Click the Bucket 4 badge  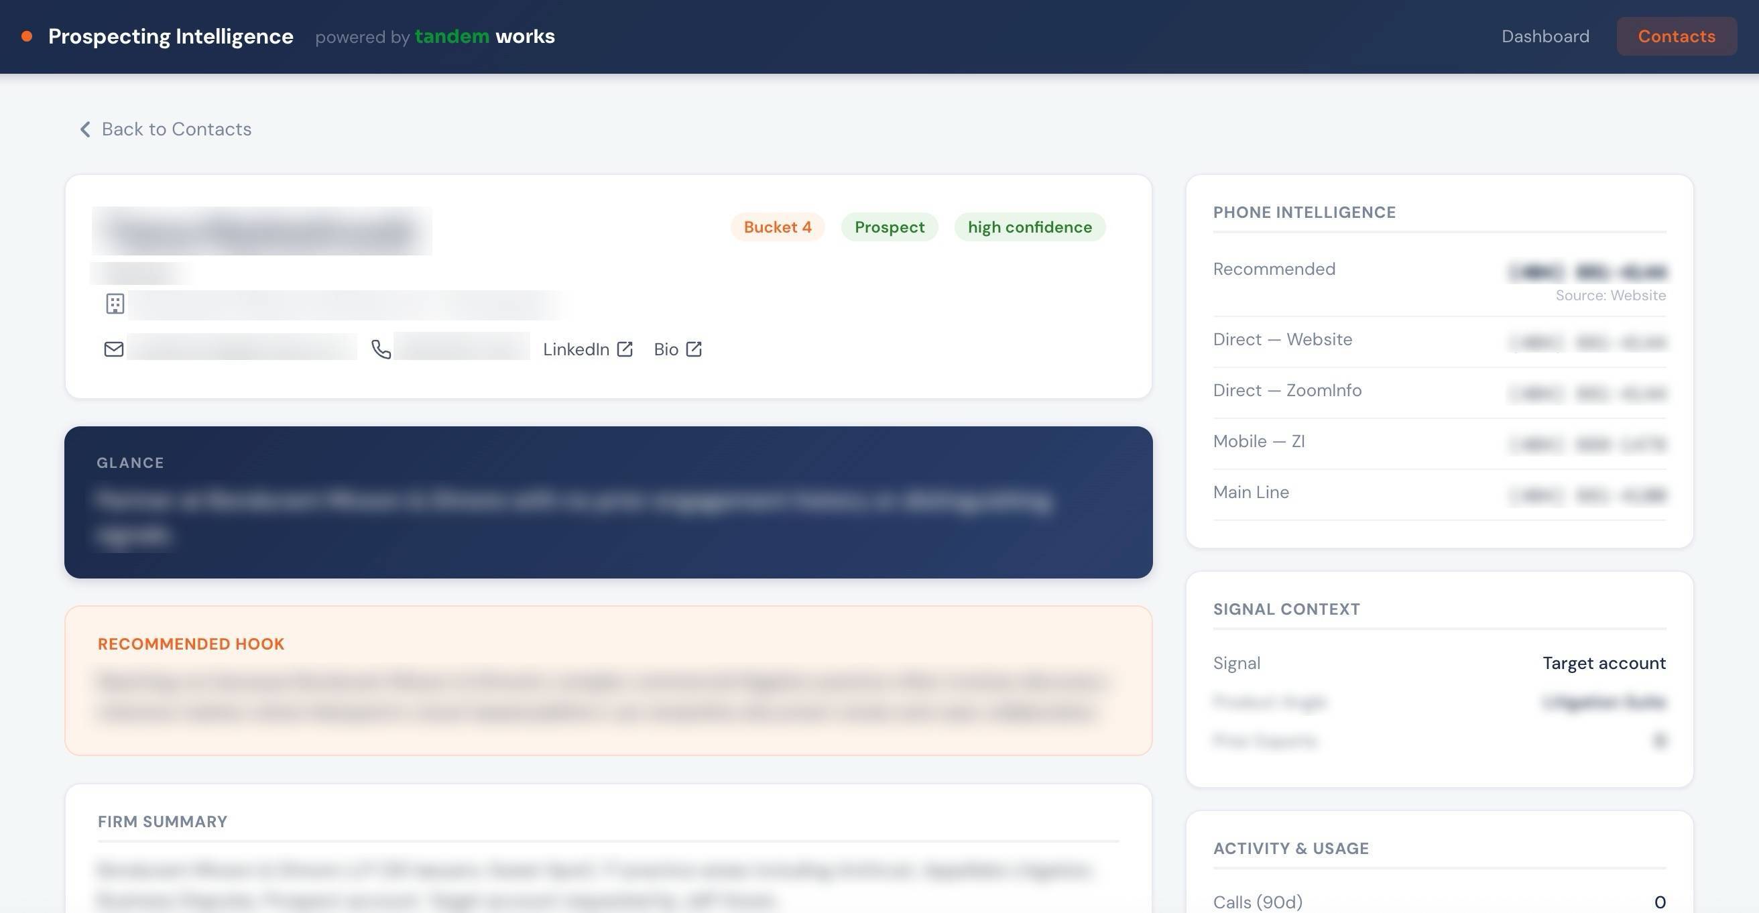tap(777, 227)
